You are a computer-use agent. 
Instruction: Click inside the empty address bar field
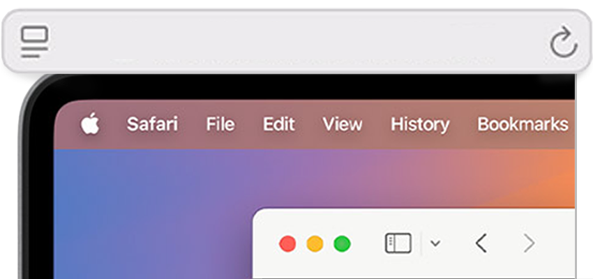tap(299, 42)
